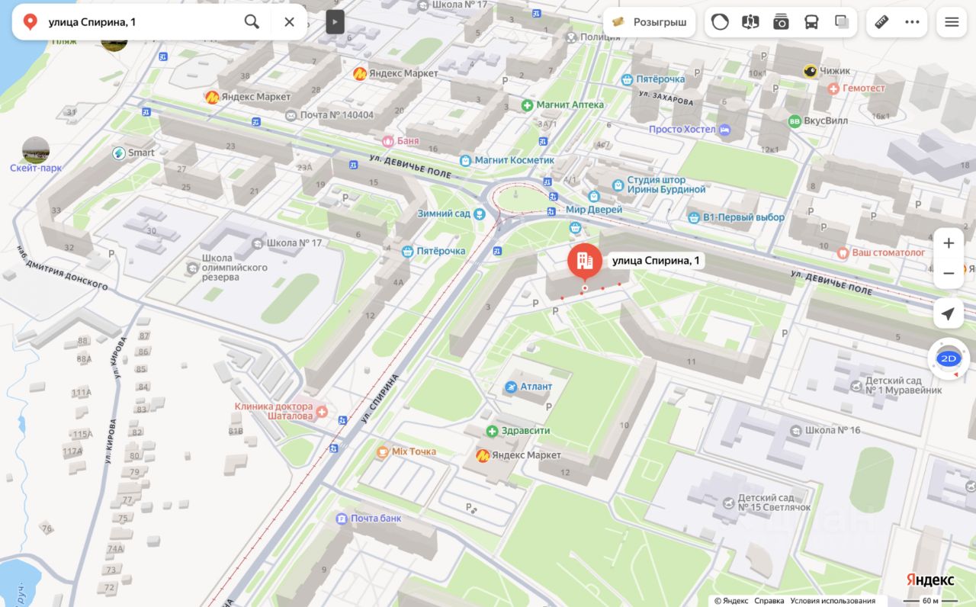Screen dimensions: 976x607
Task: Select the Школа олимпийского резерва marker
Action: point(192,268)
